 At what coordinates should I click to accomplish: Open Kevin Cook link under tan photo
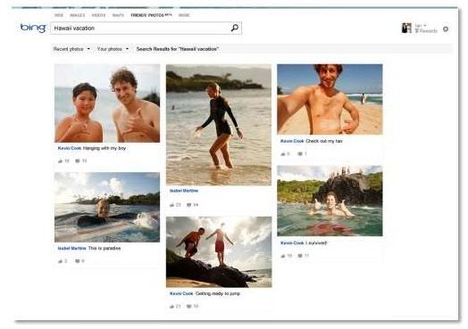292,141
